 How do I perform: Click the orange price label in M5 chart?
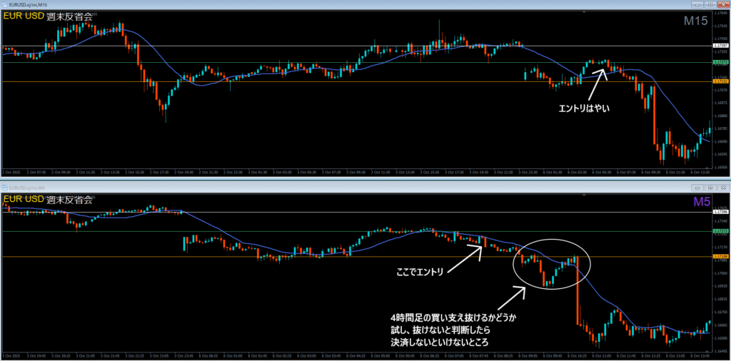coord(721,257)
